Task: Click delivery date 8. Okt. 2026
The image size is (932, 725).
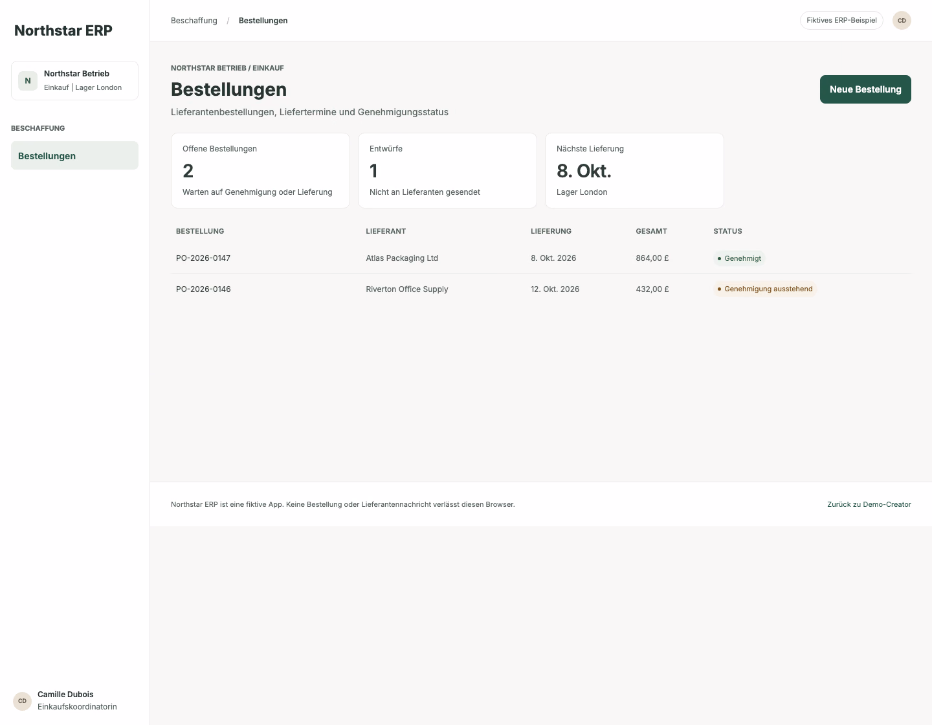Action: point(553,258)
